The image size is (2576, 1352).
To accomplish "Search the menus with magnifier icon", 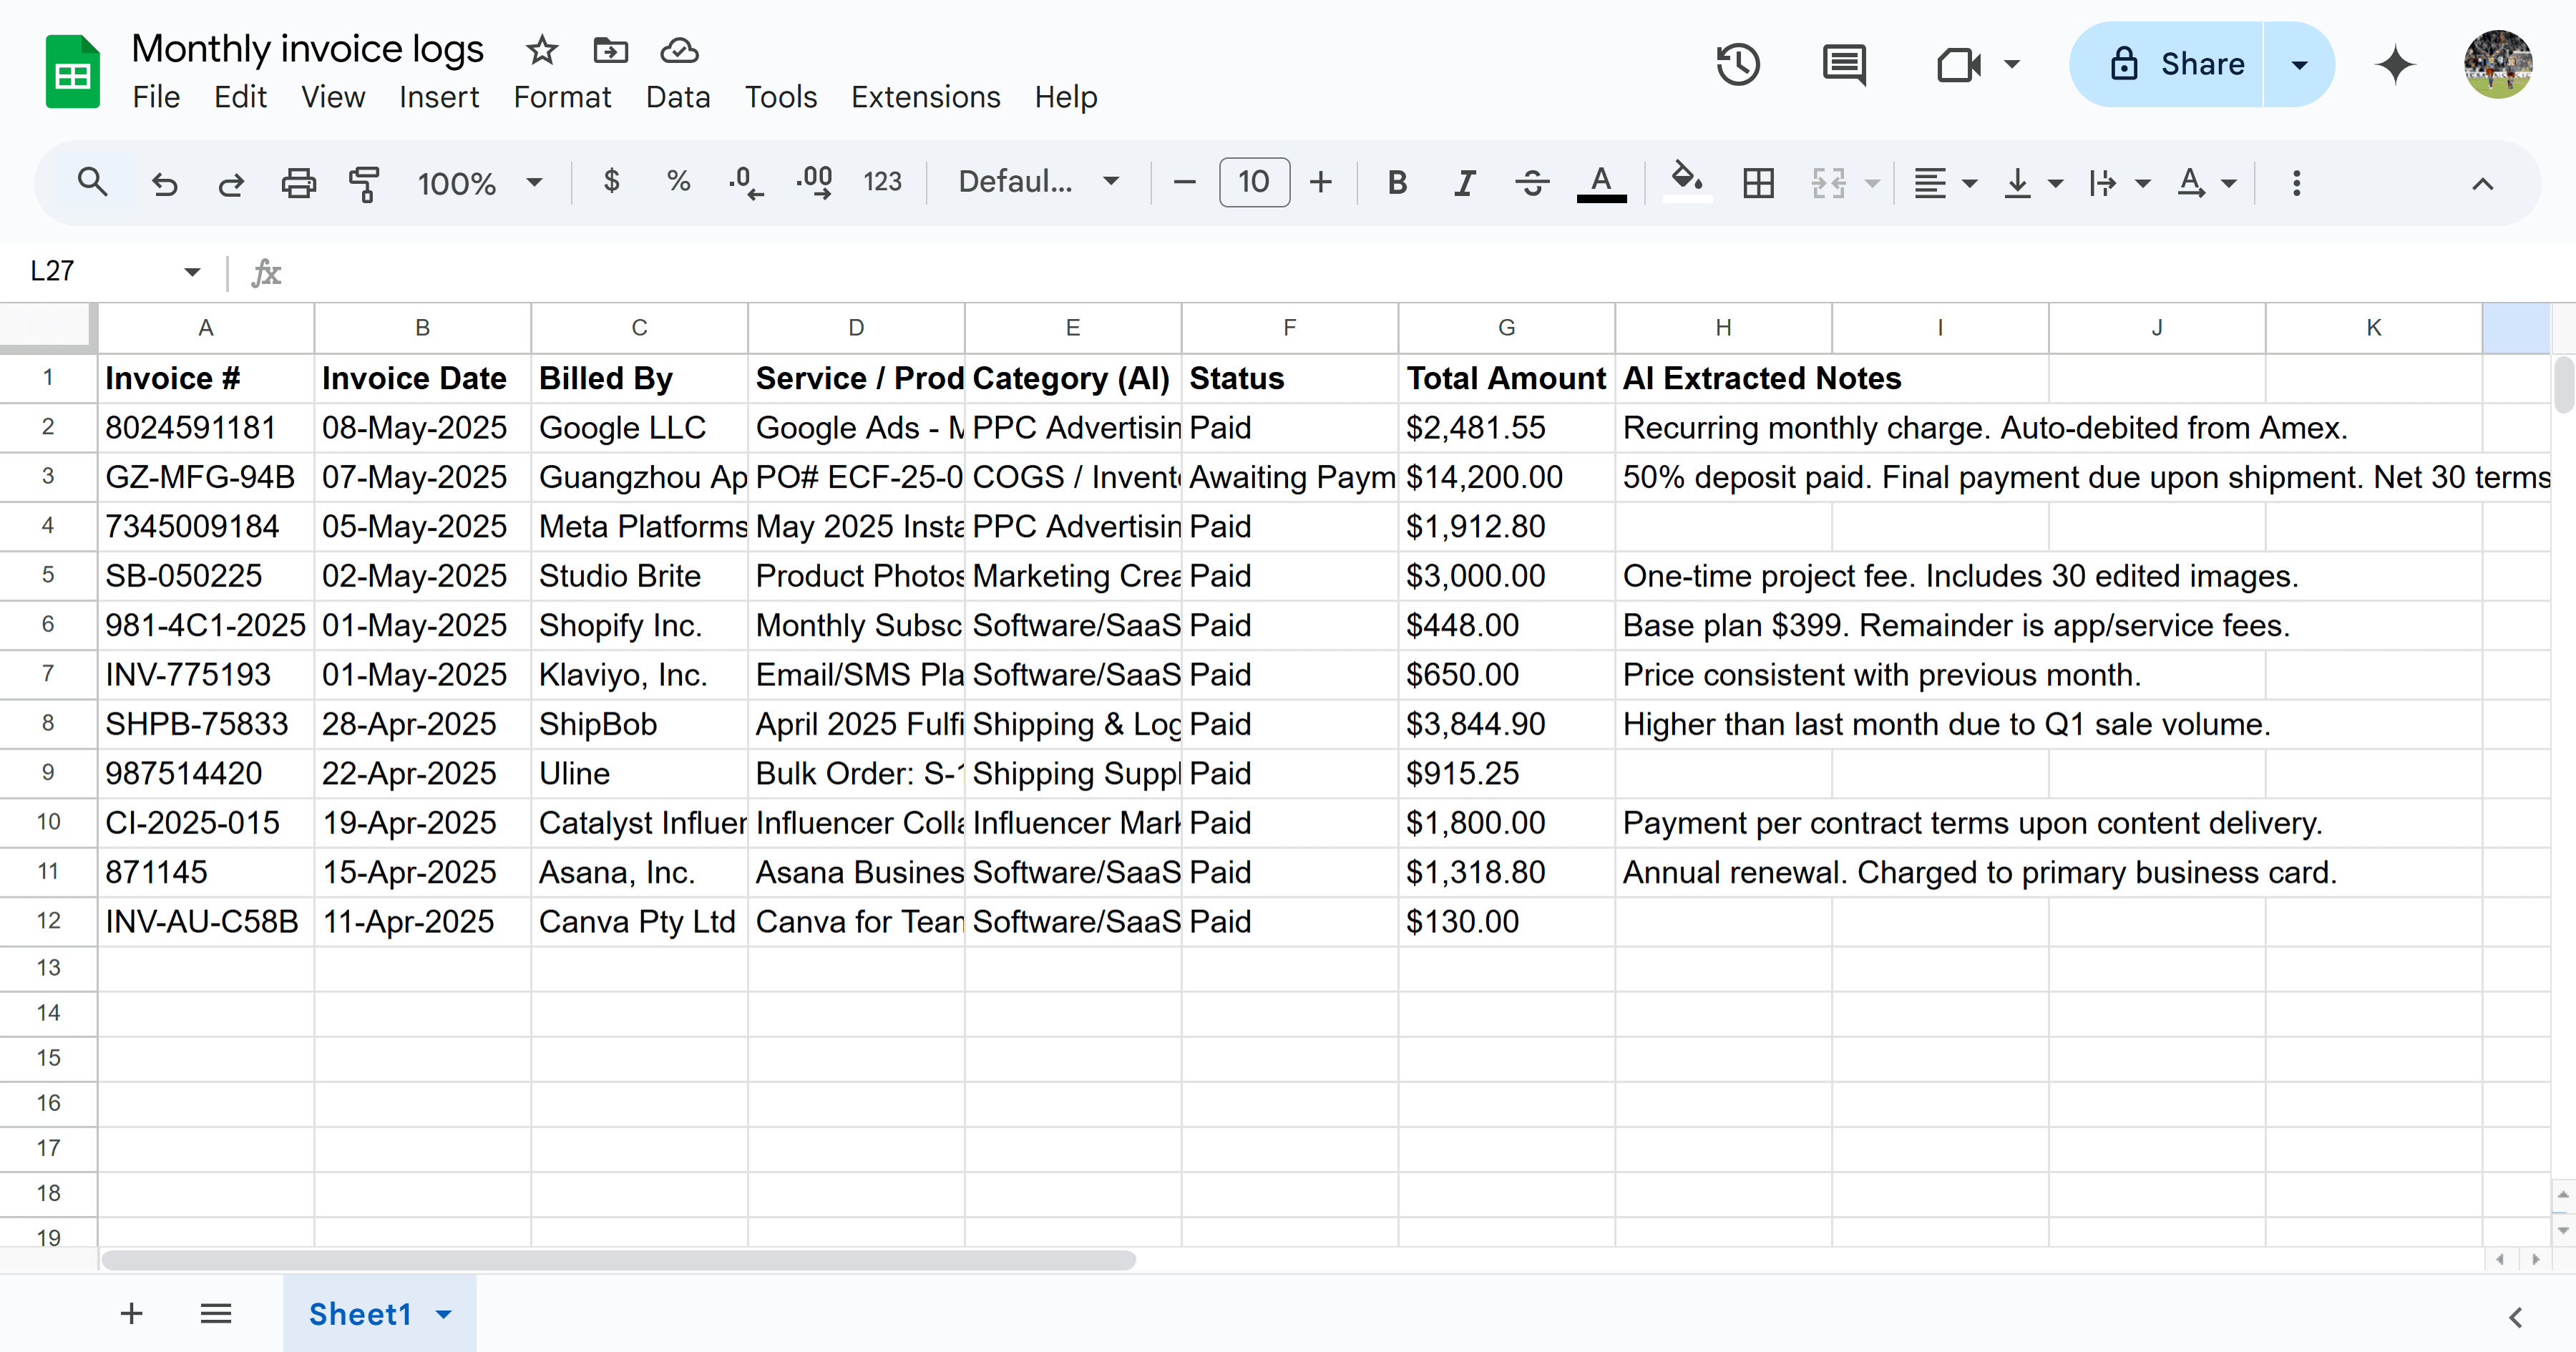I will pyautogui.click(x=92, y=182).
